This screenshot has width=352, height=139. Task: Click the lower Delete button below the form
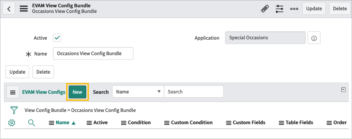43,72
